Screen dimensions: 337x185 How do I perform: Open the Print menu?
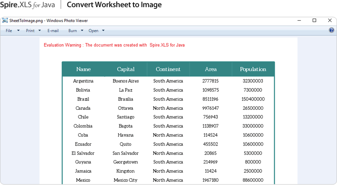(x=30, y=31)
